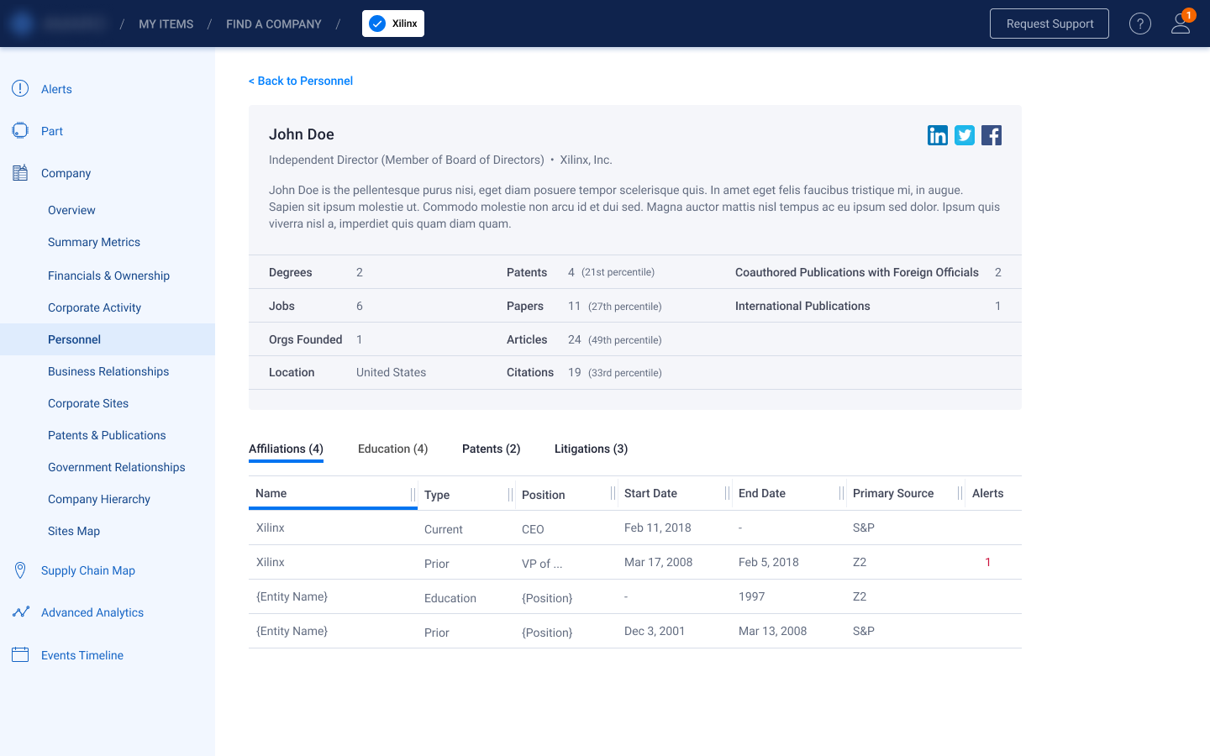The image size is (1210, 756).
Task: Select the Xilinx company chip
Action: [393, 24]
